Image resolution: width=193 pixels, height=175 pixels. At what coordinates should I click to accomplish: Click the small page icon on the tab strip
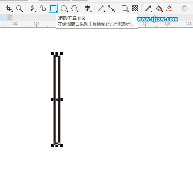pyautogui.click(x=9, y=18)
